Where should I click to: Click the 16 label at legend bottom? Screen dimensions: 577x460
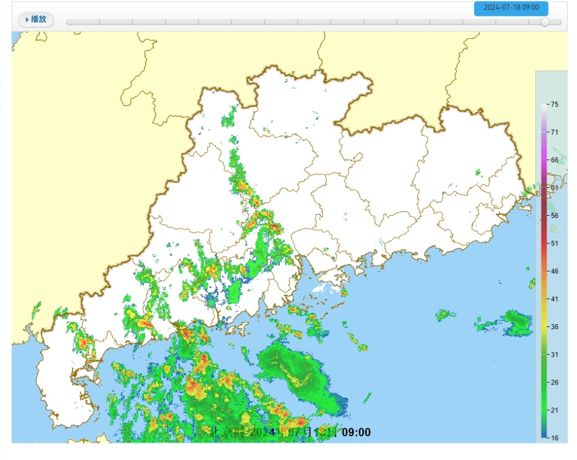555,438
